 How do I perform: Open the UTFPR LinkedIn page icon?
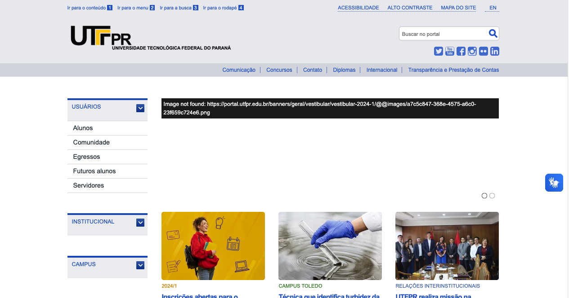(x=495, y=51)
